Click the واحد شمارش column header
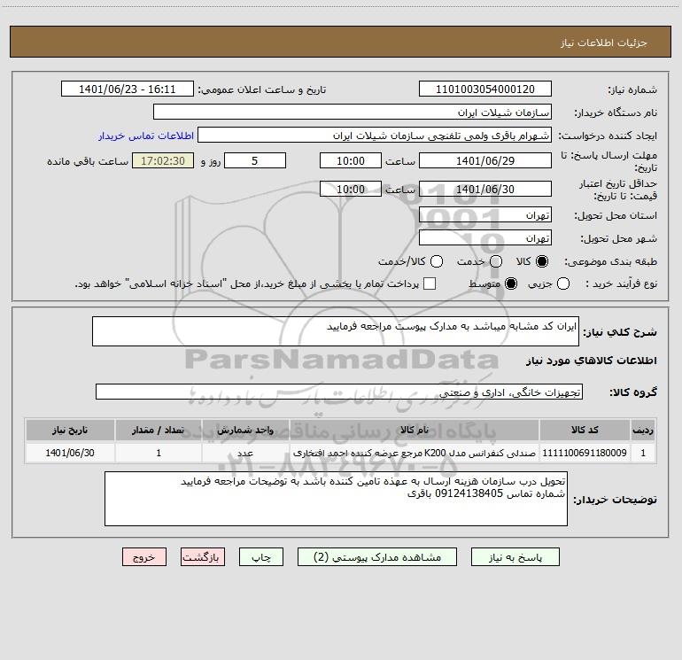This screenshot has height=660, width=682. [245, 430]
